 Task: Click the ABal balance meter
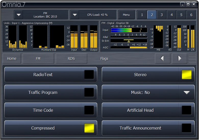pyautogui.click(x=129, y=37)
